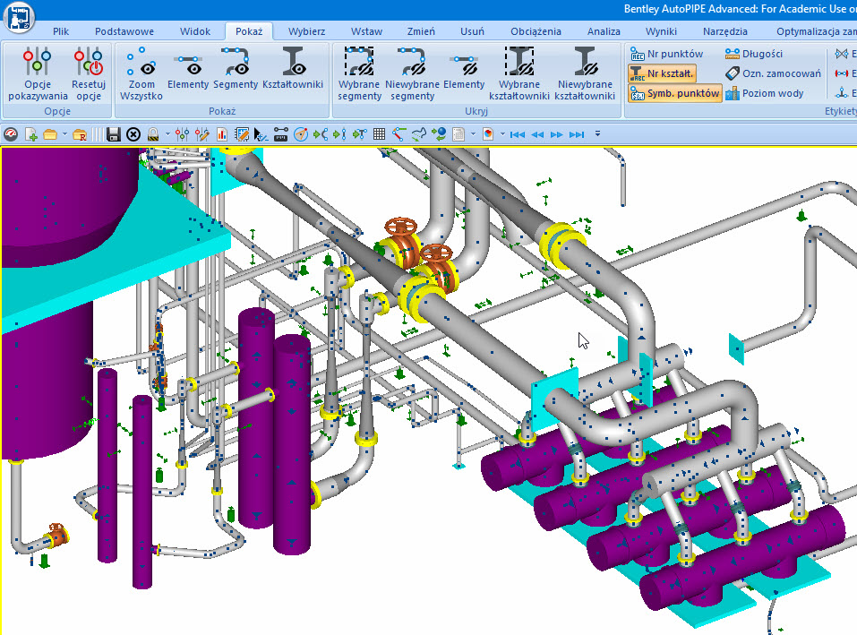The image size is (857, 635).
Task: Click the padlock lock icon
Action: click(x=153, y=133)
